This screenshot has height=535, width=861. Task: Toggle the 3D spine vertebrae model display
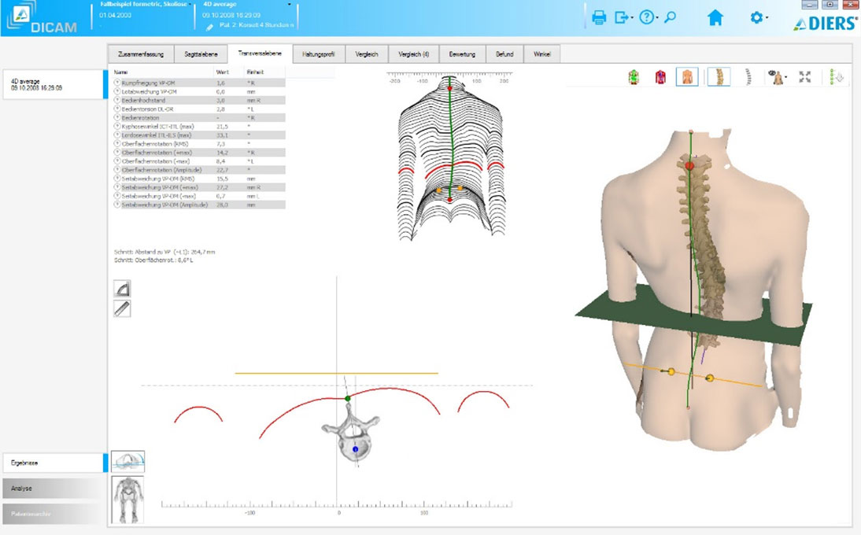pyautogui.click(x=719, y=77)
